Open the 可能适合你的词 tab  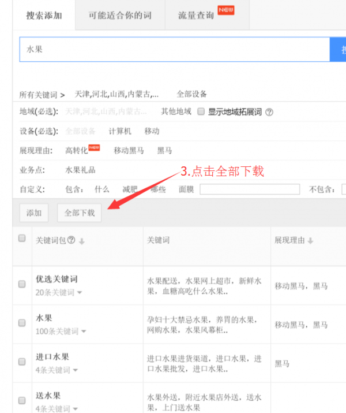click(120, 15)
